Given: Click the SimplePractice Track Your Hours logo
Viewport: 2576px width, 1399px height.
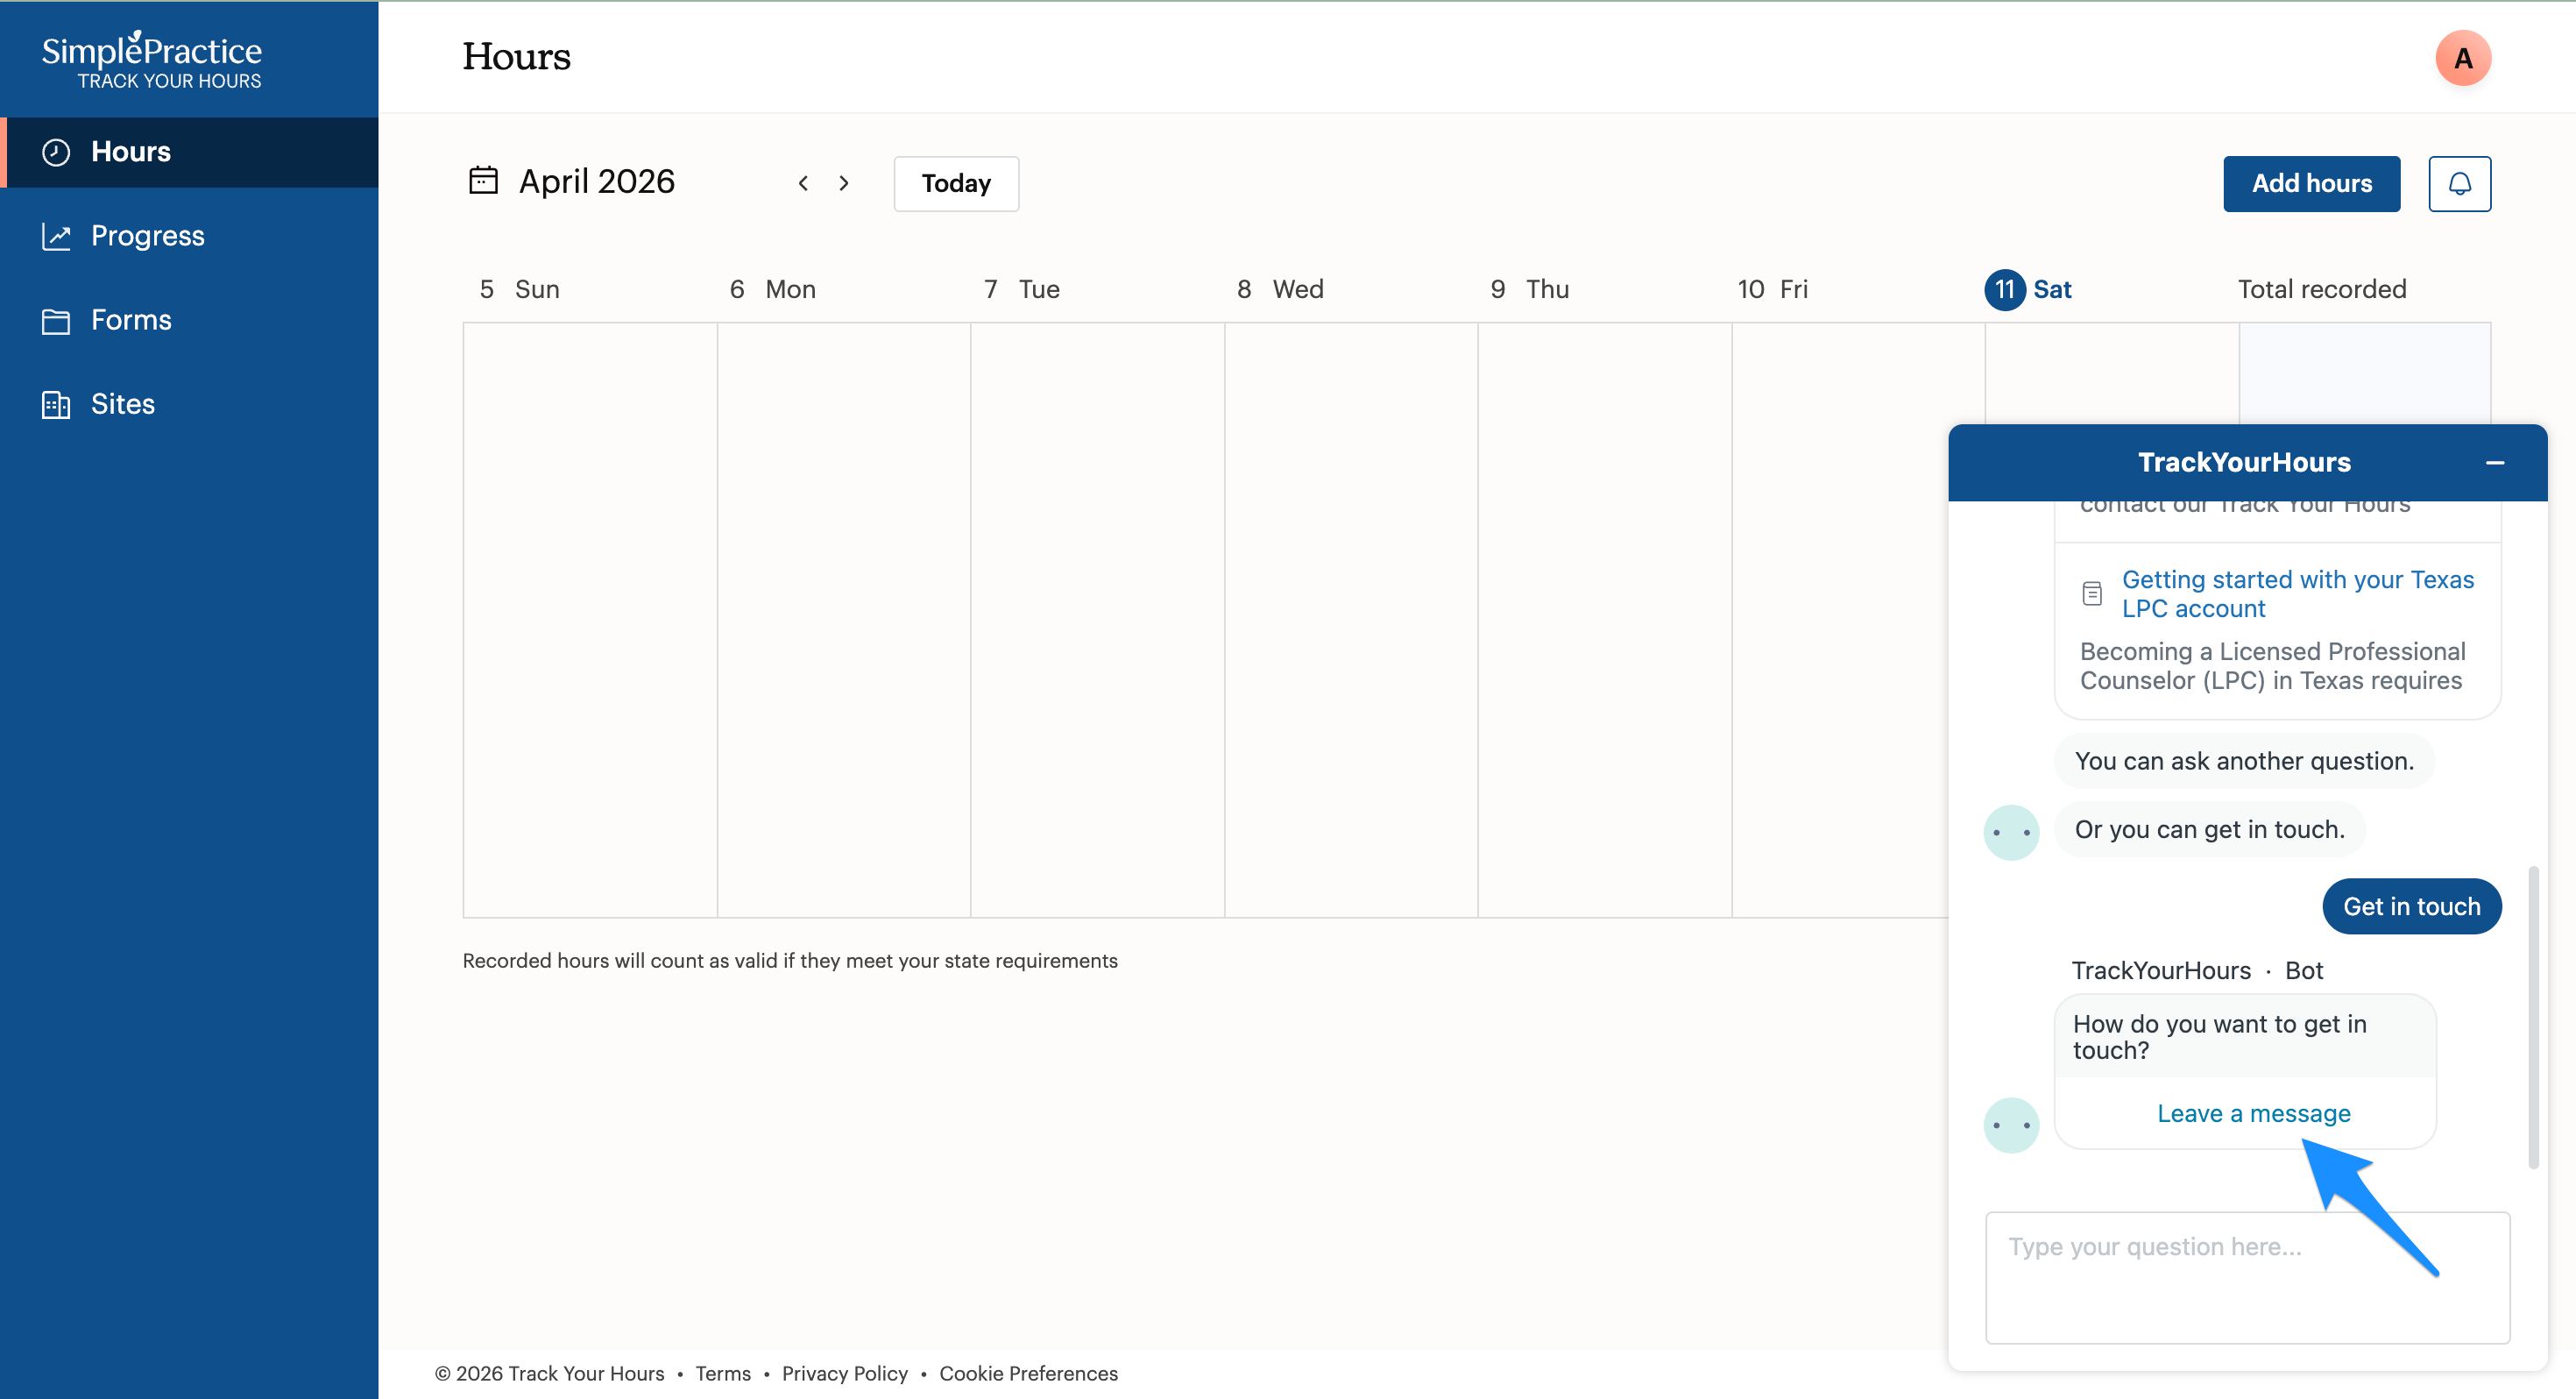Looking at the screenshot, I should point(152,60).
